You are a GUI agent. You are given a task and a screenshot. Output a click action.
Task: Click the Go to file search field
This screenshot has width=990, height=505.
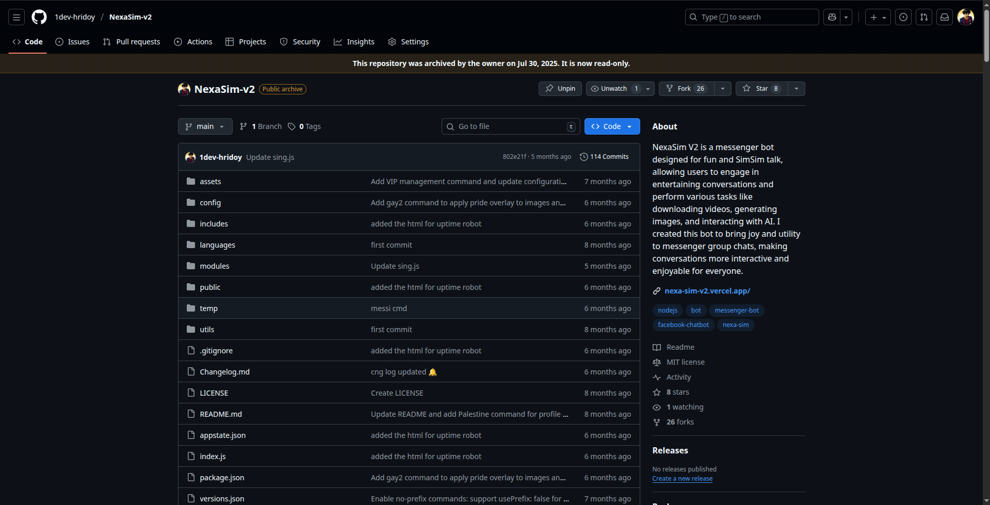510,126
